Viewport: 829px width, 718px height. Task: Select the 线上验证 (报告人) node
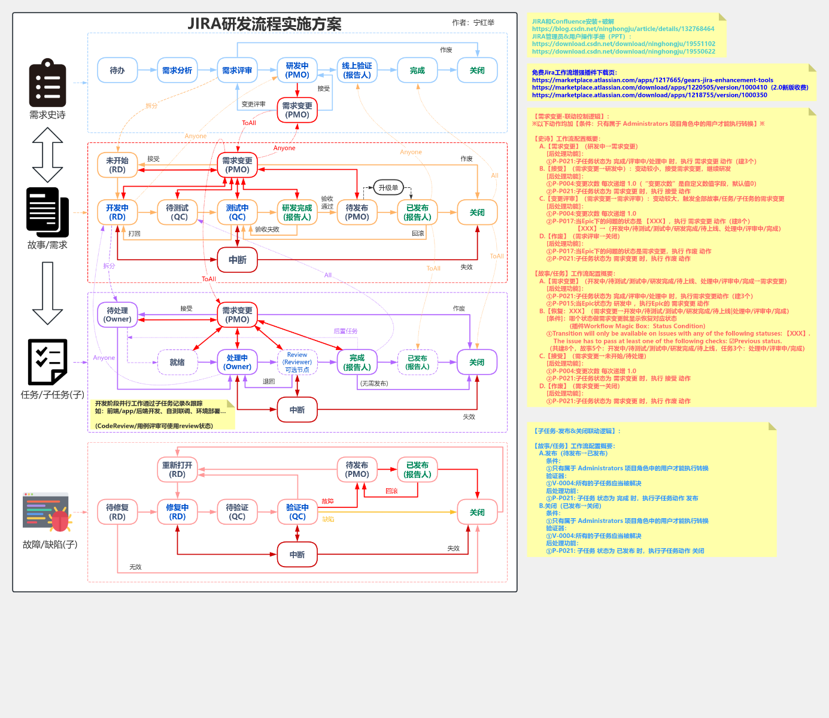pyautogui.click(x=357, y=71)
